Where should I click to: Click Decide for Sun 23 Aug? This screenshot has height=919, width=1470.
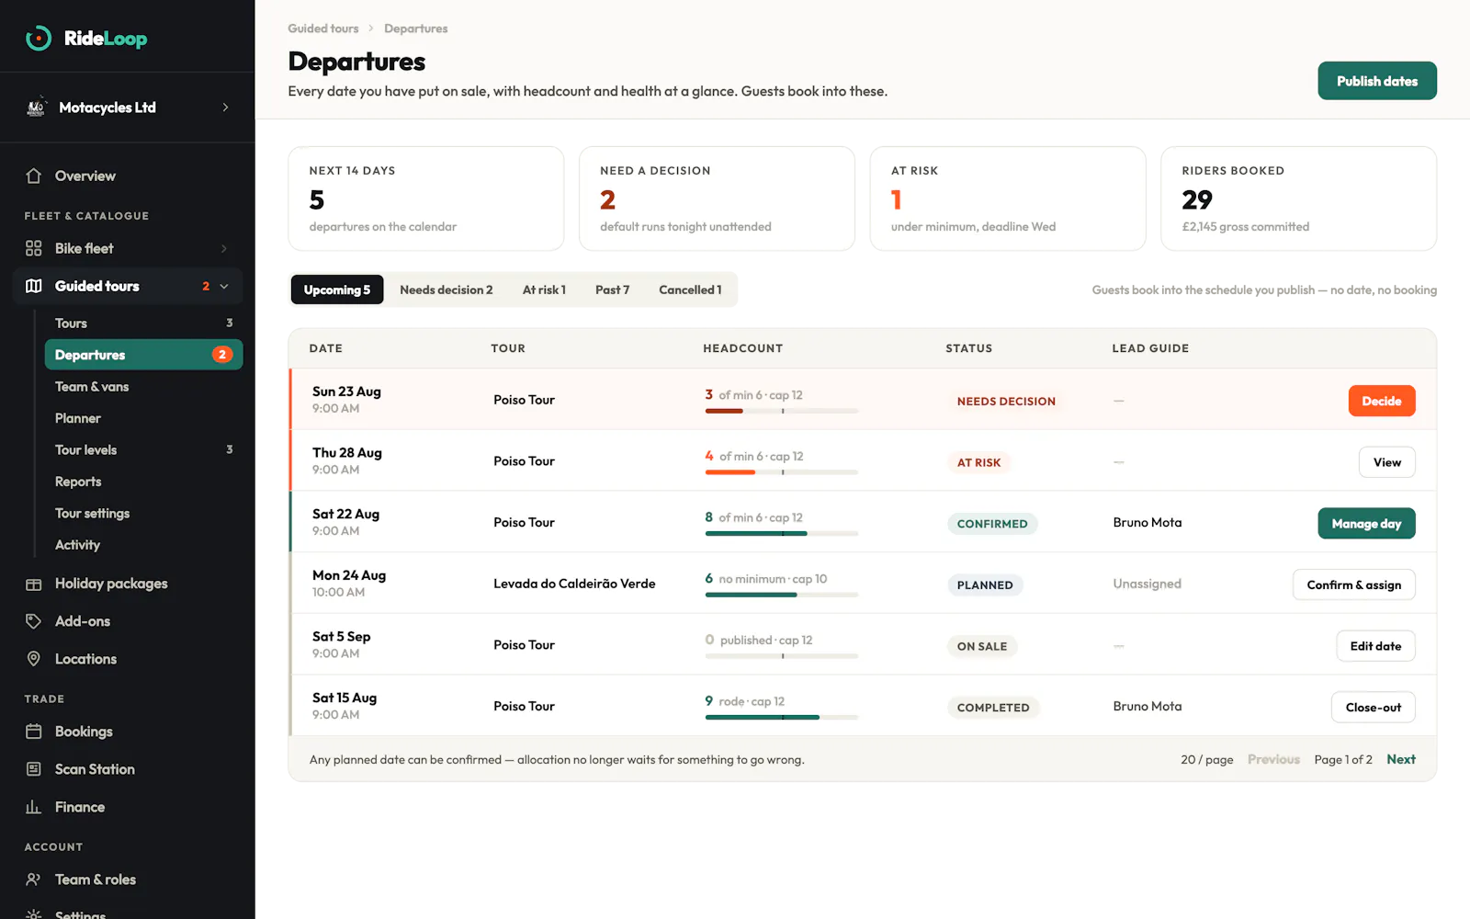click(x=1382, y=401)
